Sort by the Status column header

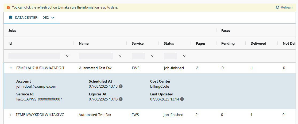(169, 43)
